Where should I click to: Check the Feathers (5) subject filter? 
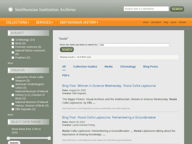point(13,58)
